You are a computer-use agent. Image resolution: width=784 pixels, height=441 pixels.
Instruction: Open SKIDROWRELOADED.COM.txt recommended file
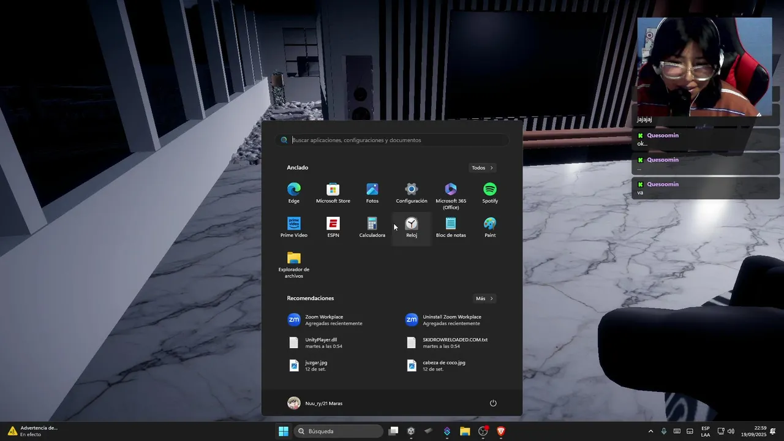click(x=451, y=342)
